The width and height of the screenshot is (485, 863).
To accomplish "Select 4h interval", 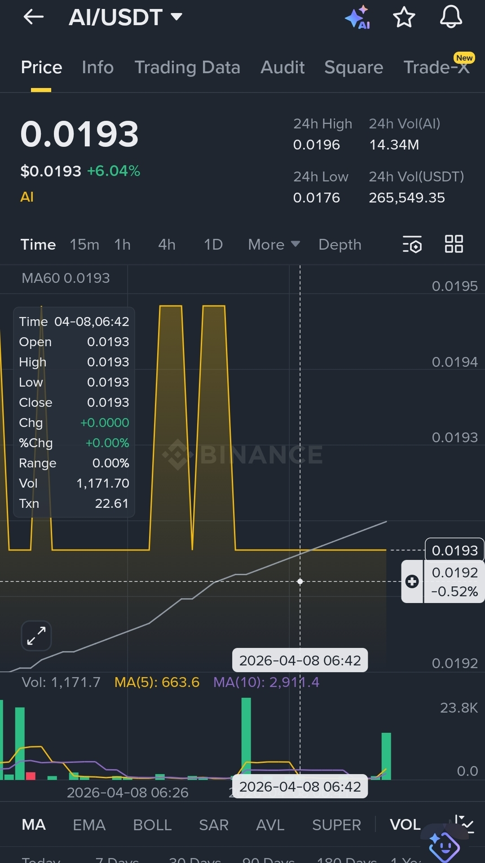I will click(x=167, y=244).
